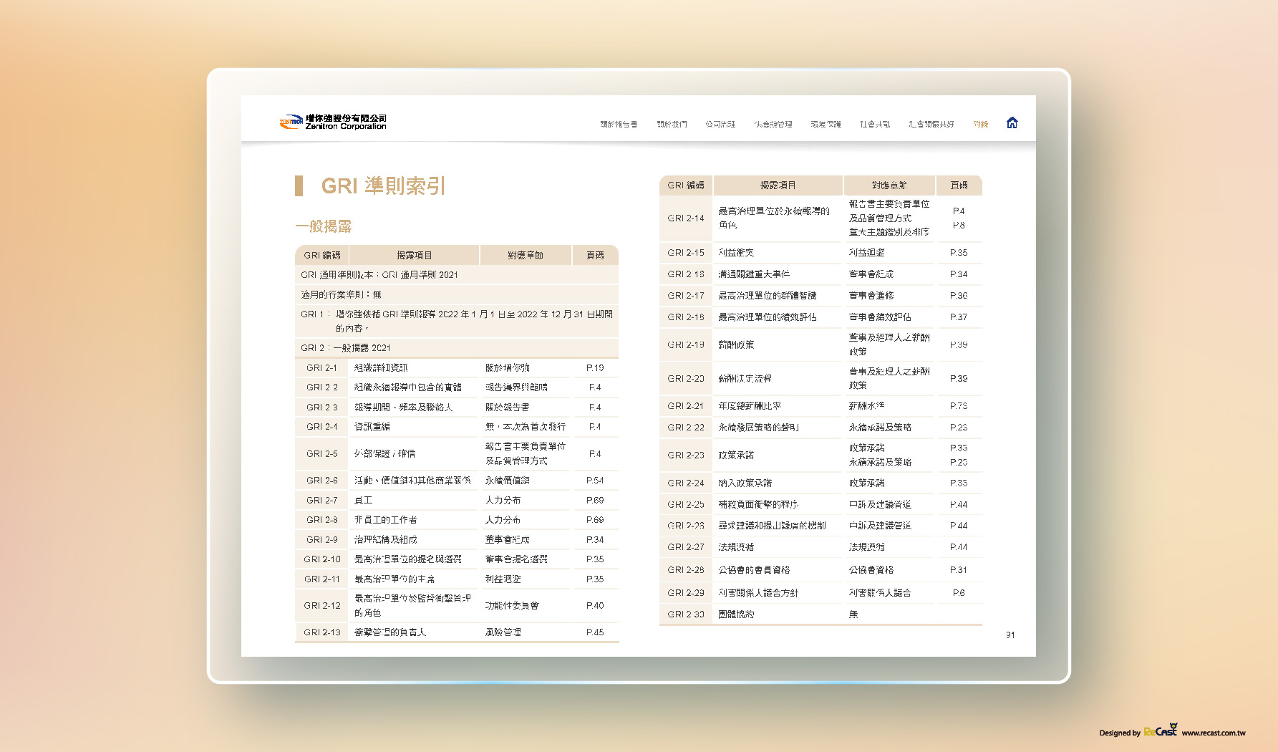1278x752 pixels.
Task: Click the 'GRI 2-5' code cell
Action: [x=321, y=453]
